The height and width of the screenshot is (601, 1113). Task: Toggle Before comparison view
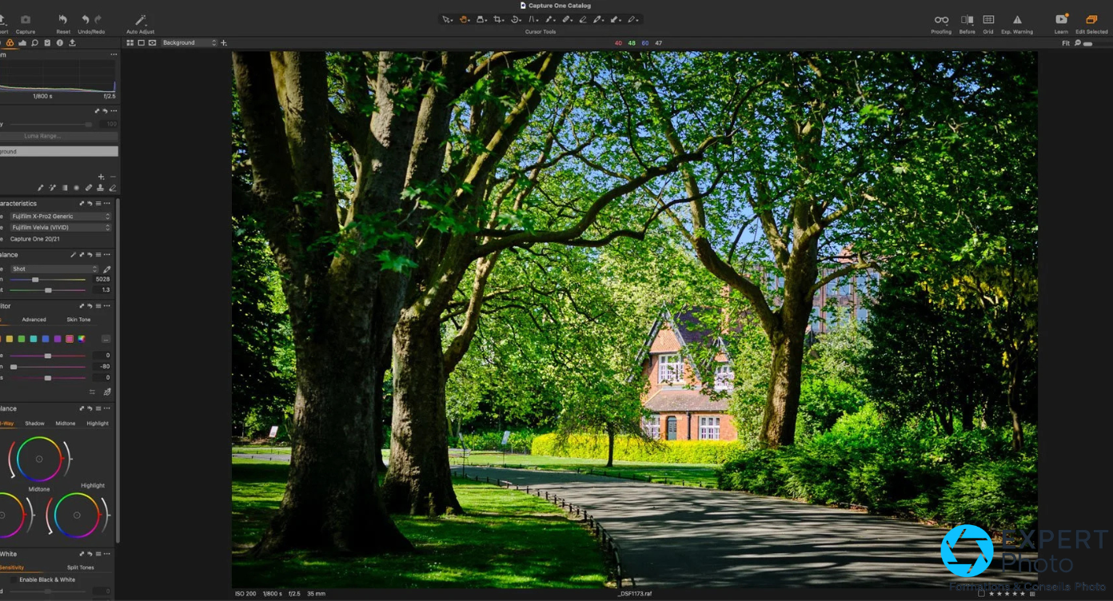point(967,20)
